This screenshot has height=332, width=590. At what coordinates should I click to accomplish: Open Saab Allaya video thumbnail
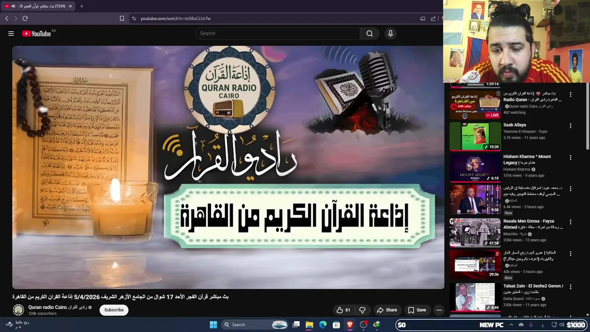[x=475, y=136]
